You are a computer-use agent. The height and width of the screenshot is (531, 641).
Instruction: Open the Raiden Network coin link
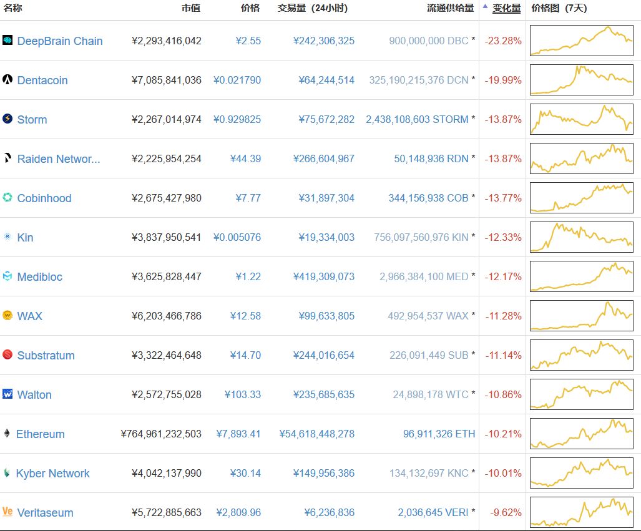(59, 158)
